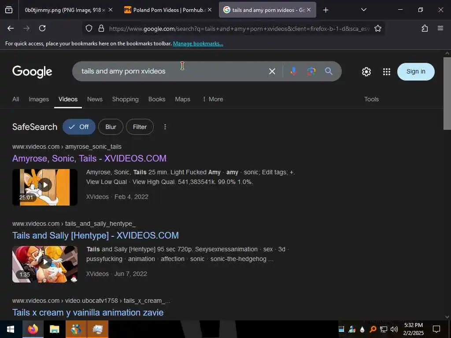
Task: Open File Explorer from the taskbar
Action: point(54,329)
